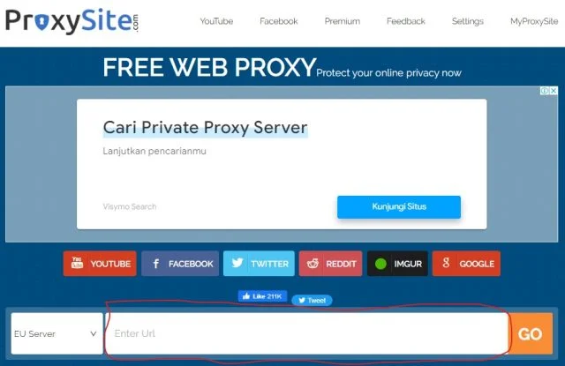Expand the server list using the chevron arrow

[94, 334]
